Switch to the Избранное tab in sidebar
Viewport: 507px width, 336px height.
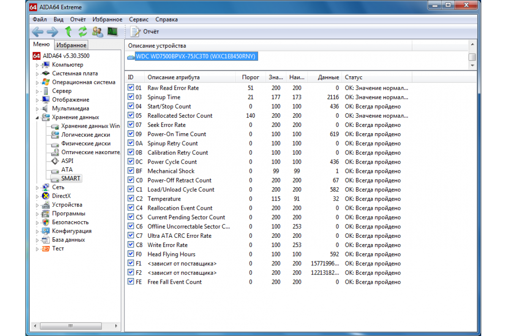71,45
